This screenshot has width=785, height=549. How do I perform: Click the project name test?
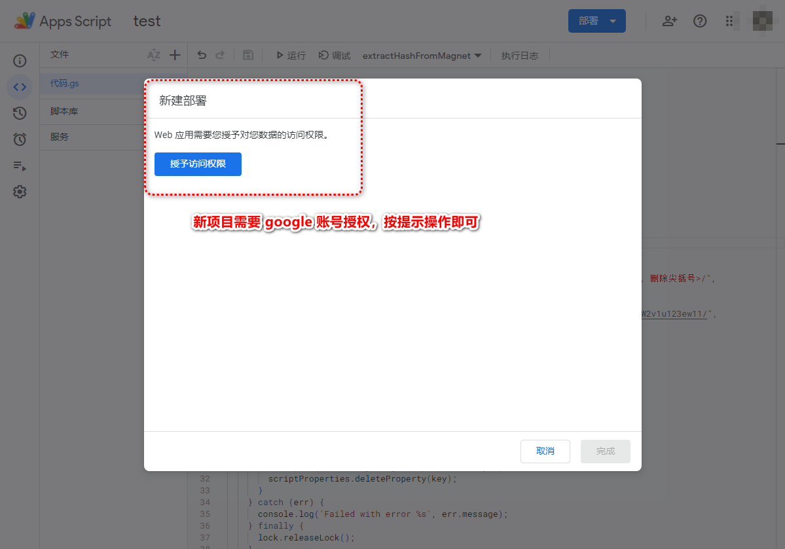click(x=147, y=21)
